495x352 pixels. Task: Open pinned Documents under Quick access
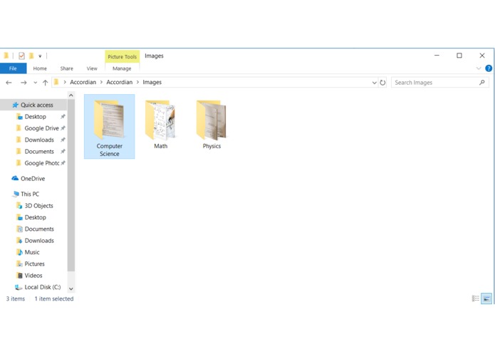coord(39,152)
